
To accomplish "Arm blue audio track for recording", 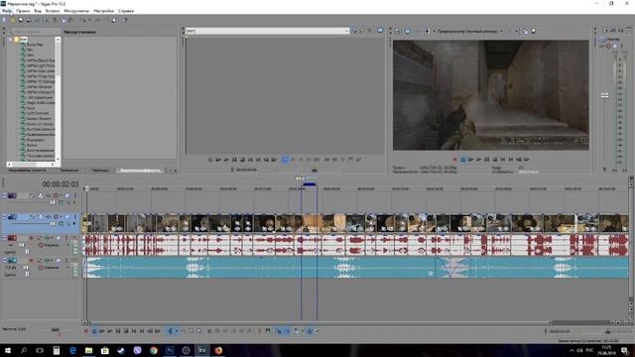I will pyautogui.click(x=31, y=260).
